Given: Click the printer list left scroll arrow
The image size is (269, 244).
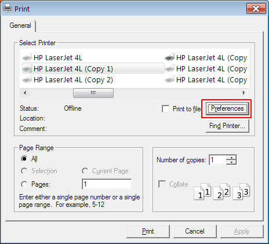Looking at the screenshot, I should (25, 93).
